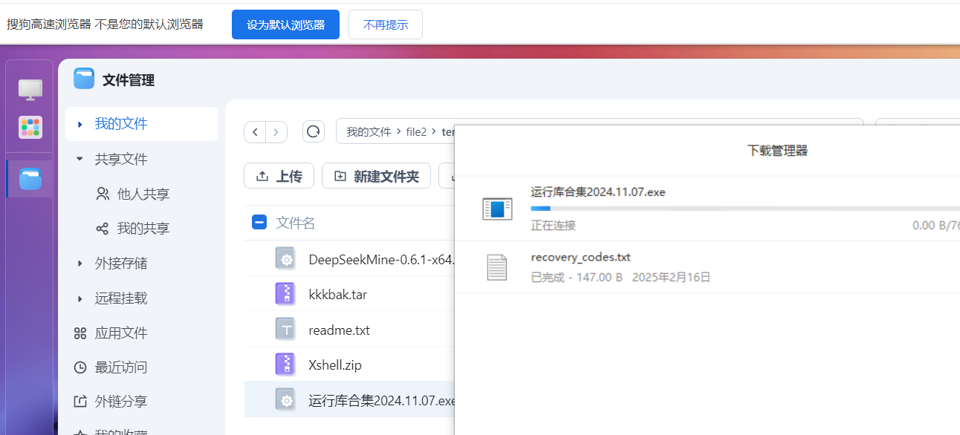This screenshot has width=960, height=435.
Task: Select the Xshell.zip file name
Action: coord(335,364)
